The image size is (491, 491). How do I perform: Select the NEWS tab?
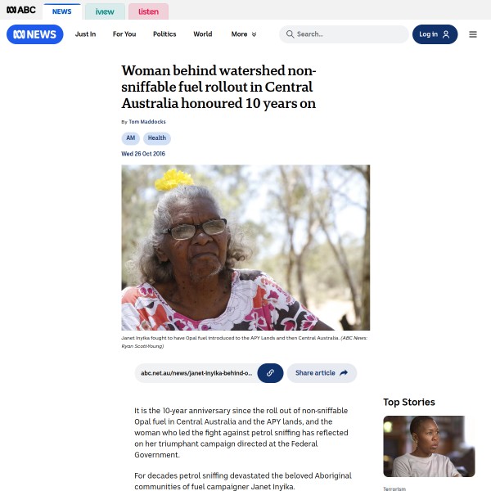pyautogui.click(x=61, y=11)
